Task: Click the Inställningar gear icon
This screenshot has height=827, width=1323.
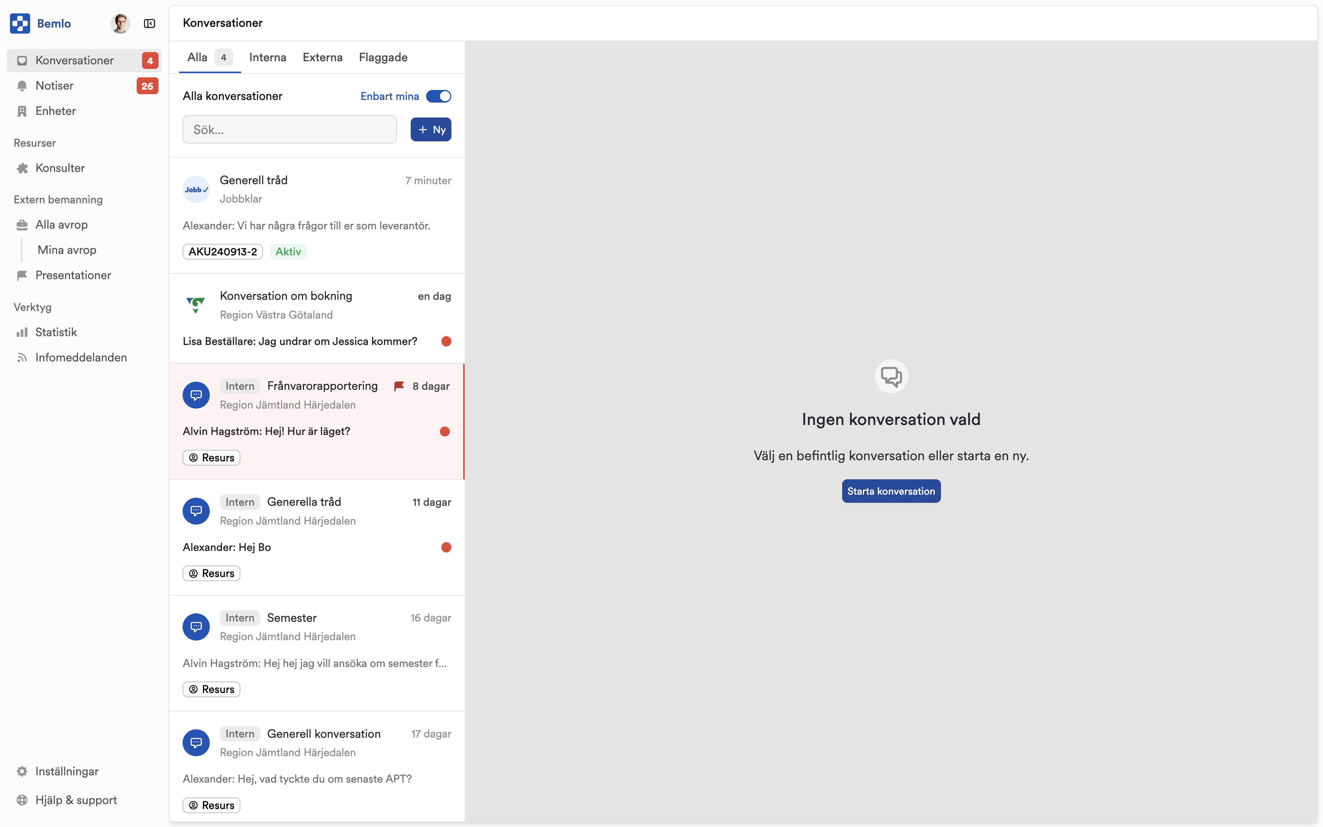Action: (22, 771)
